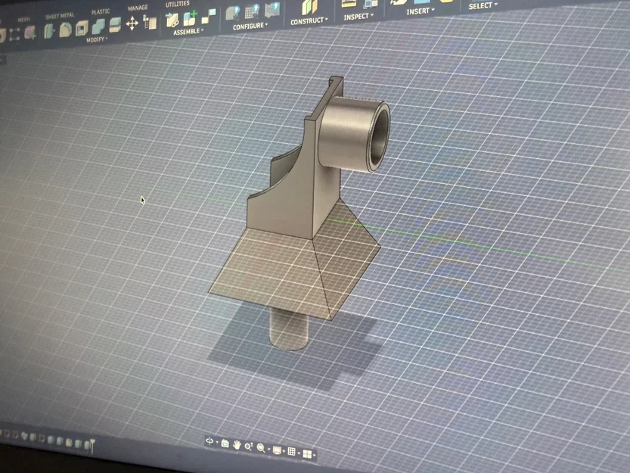Open the Change Parameters table icon
Image resolution: width=630 pixels, height=473 pixels.
click(150, 23)
